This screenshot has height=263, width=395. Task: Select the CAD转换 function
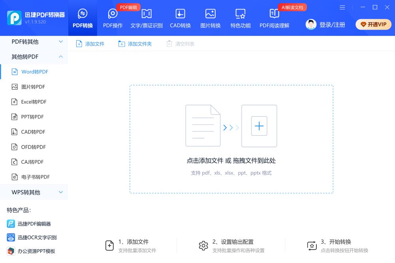pyautogui.click(x=180, y=18)
